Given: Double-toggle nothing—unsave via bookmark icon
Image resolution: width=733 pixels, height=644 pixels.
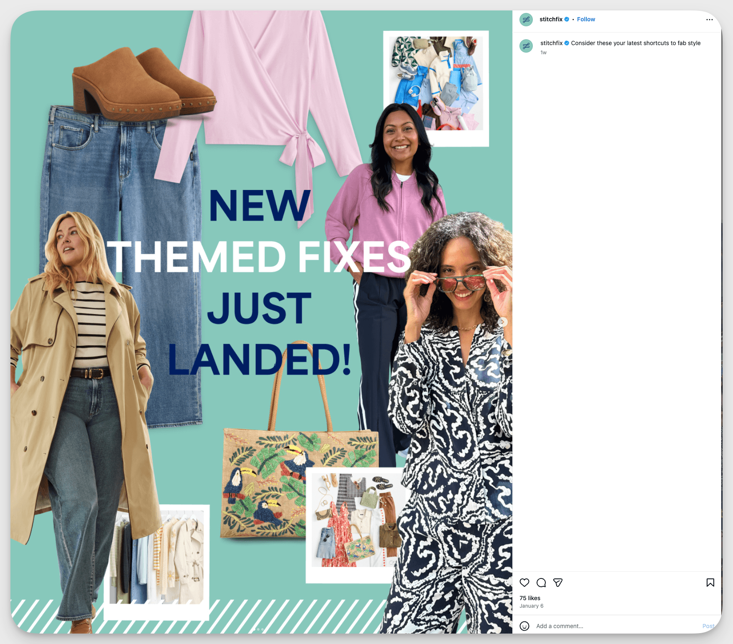Looking at the screenshot, I should [710, 582].
